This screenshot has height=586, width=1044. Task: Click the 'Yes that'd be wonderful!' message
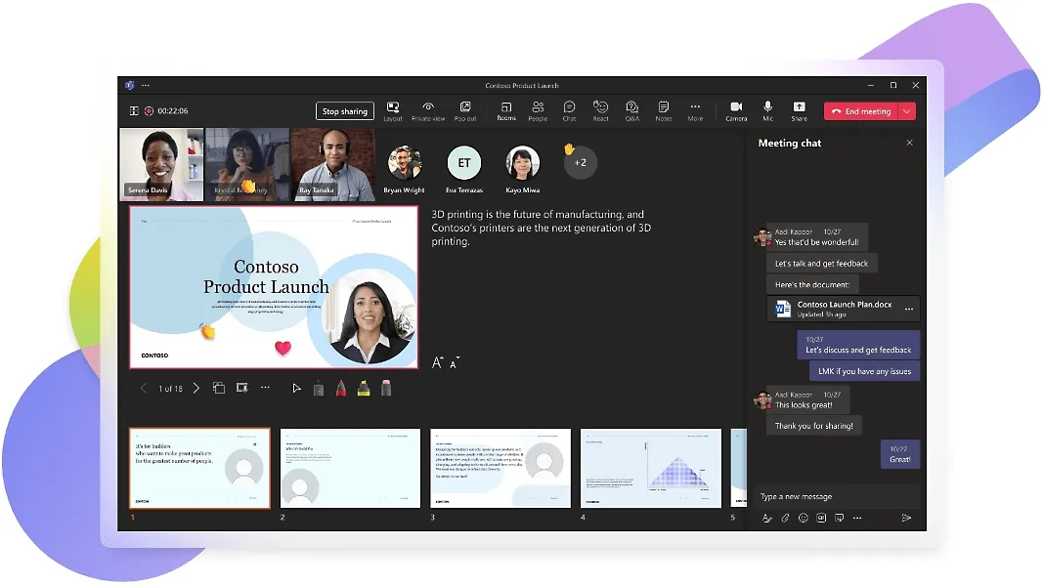(x=817, y=237)
